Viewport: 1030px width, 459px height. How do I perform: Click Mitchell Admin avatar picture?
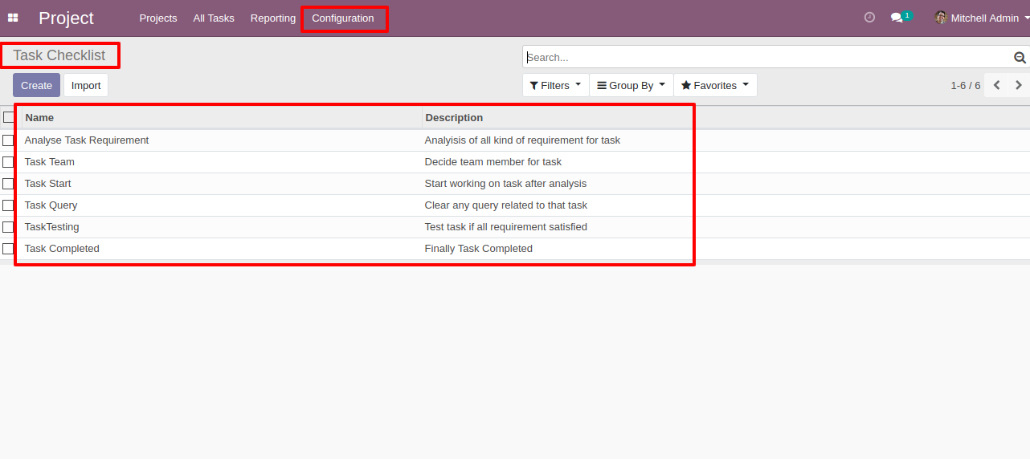(941, 18)
